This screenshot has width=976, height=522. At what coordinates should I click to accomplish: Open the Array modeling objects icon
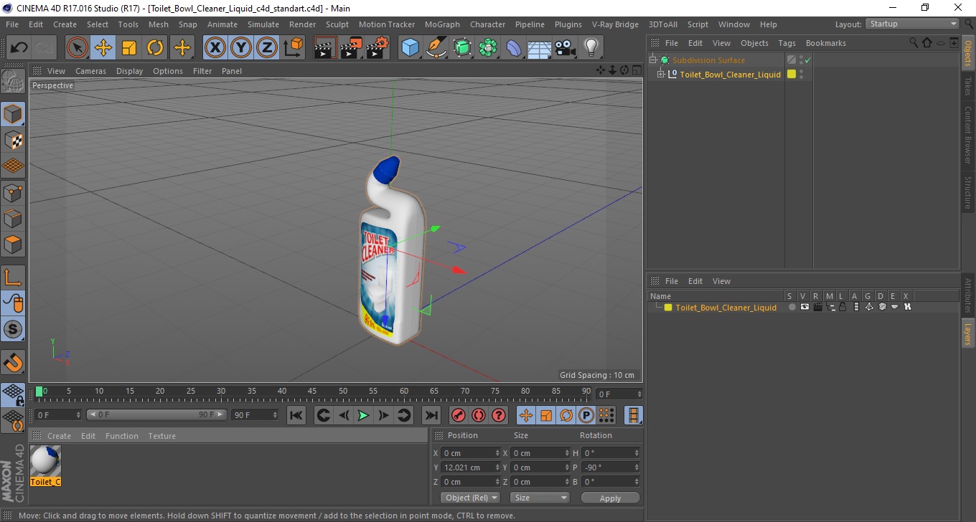[488, 48]
